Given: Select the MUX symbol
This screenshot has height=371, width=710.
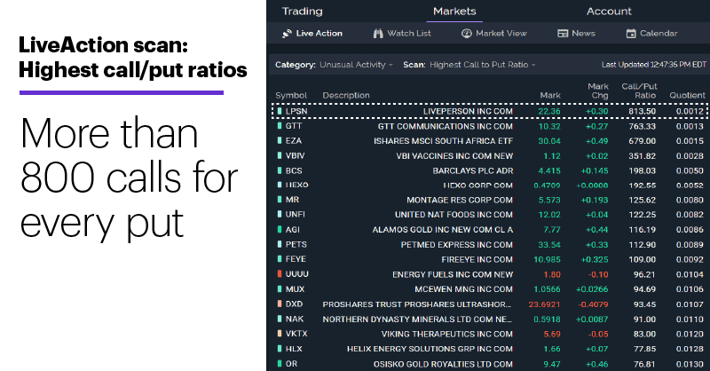Looking at the screenshot, I should 295,289.
